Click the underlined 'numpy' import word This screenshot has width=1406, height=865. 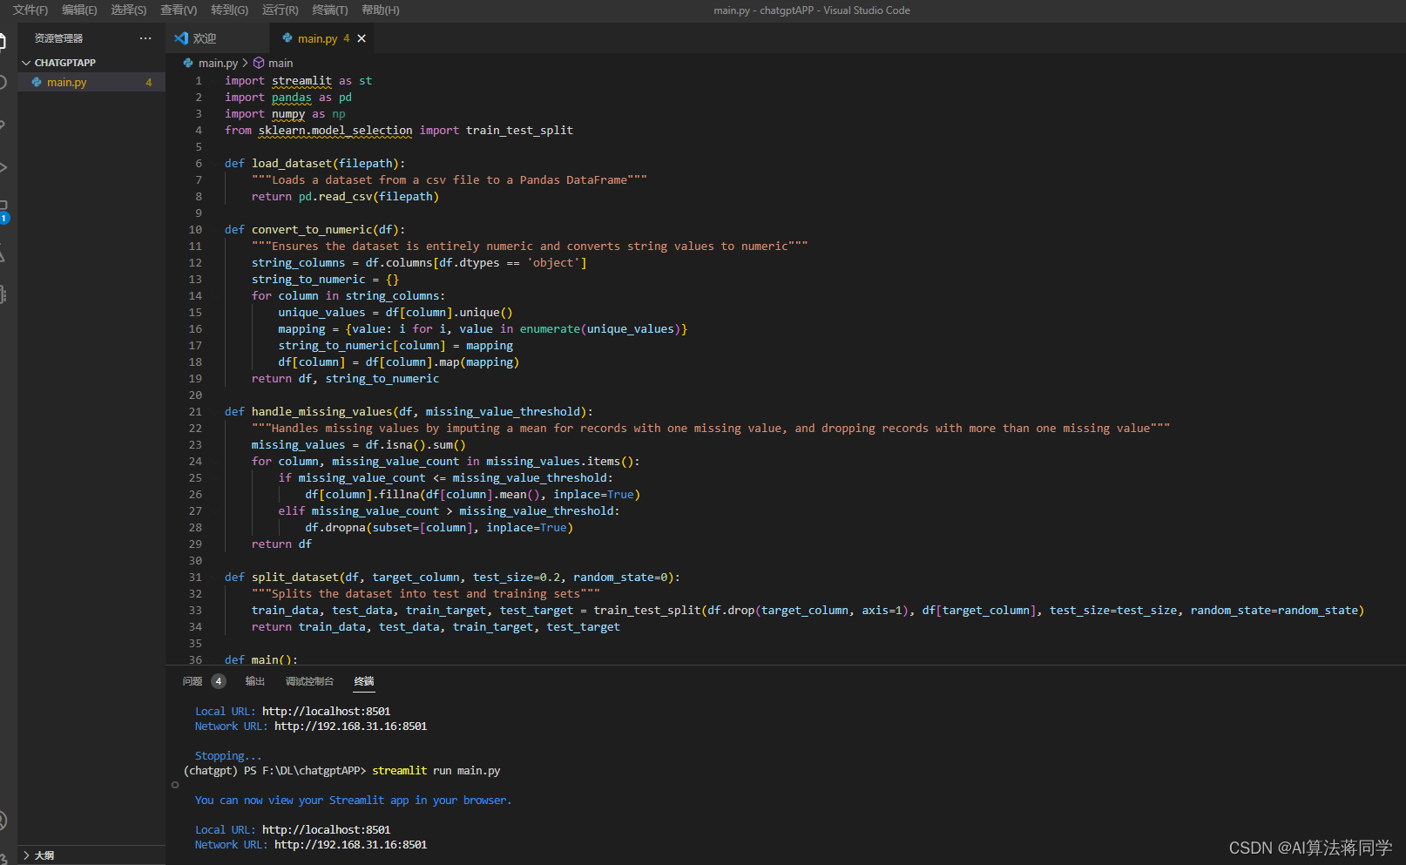(288, 114)
